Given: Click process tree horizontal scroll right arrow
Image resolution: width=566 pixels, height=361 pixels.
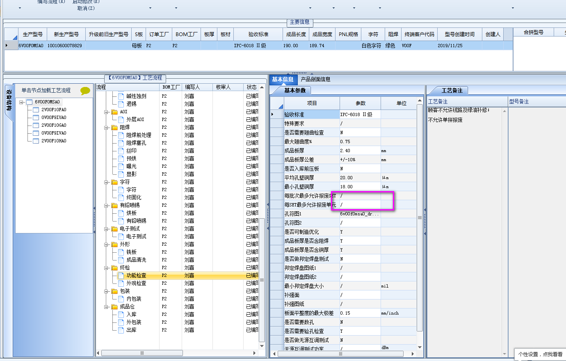Looking at the screenshot, I should coord(255,353).
